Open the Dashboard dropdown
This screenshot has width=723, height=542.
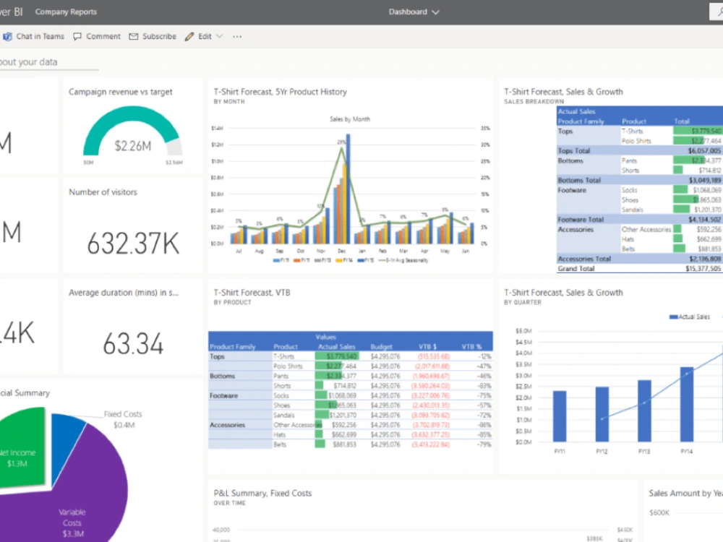414,12
